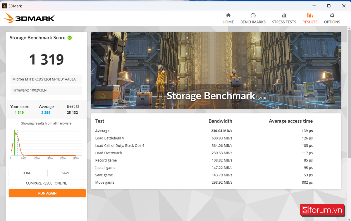Screen dimensions: 351x221
Task: Click the Bandwidth column header
Action: [220, 121]
